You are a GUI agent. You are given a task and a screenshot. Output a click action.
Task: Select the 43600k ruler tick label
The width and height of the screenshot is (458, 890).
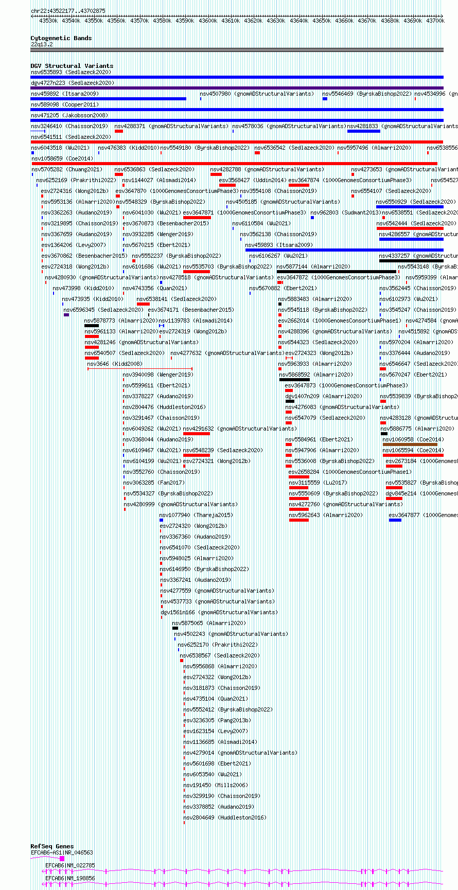point(208,21)
